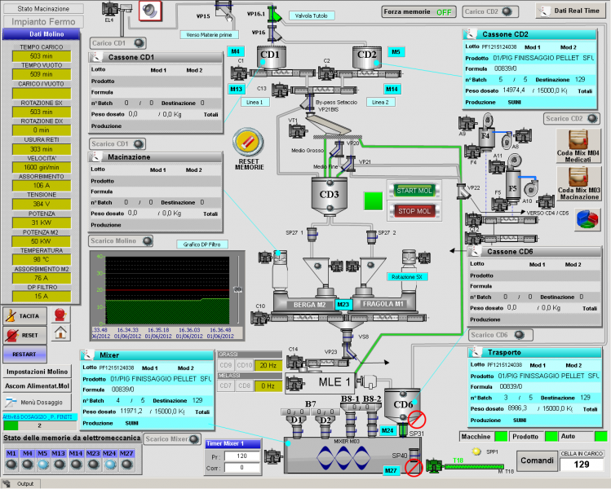Select the CD3 hopper tank
611x489 pixels.
(330, 196)
